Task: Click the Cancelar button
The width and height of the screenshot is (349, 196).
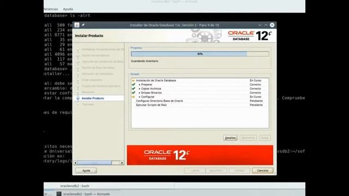Action: point(263,170)
